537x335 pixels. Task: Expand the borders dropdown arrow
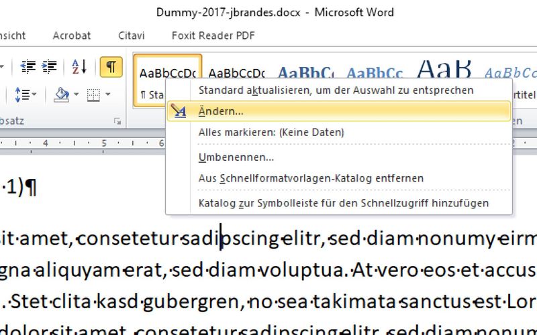pyautogui.click(x=107, y=94)
